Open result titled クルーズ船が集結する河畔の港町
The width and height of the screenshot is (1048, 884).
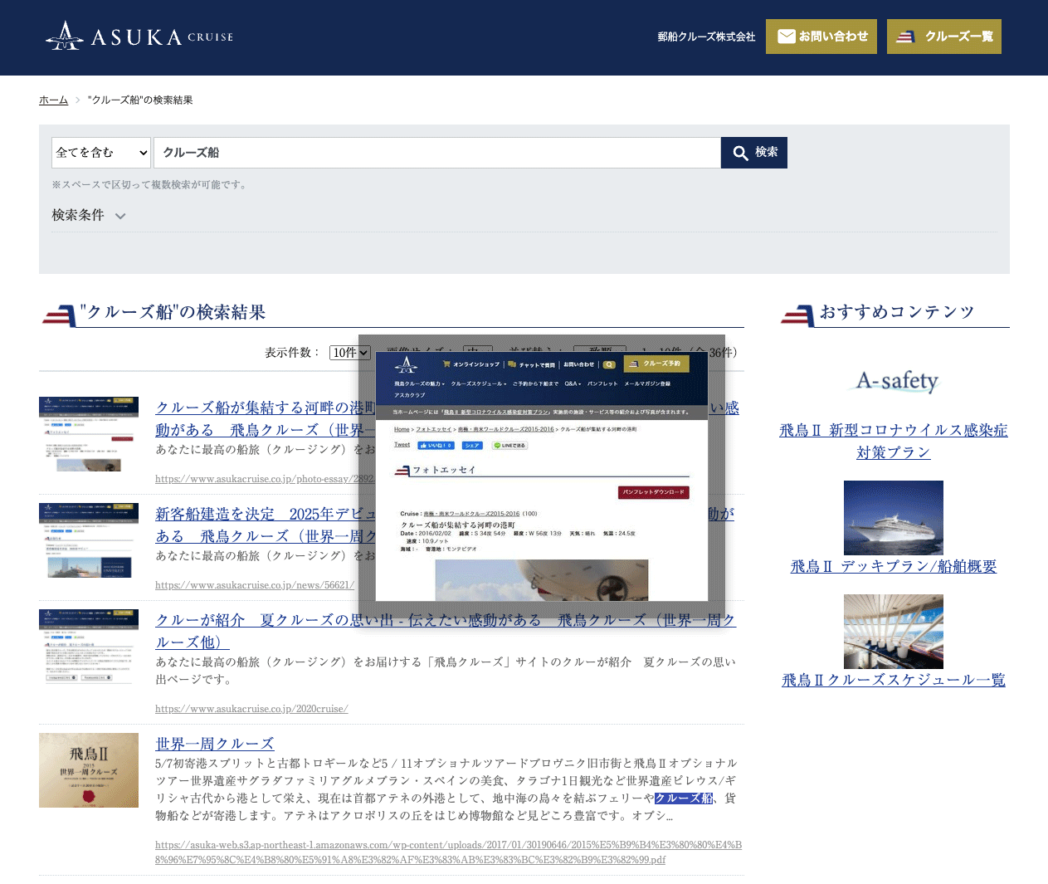pos(266,419)
